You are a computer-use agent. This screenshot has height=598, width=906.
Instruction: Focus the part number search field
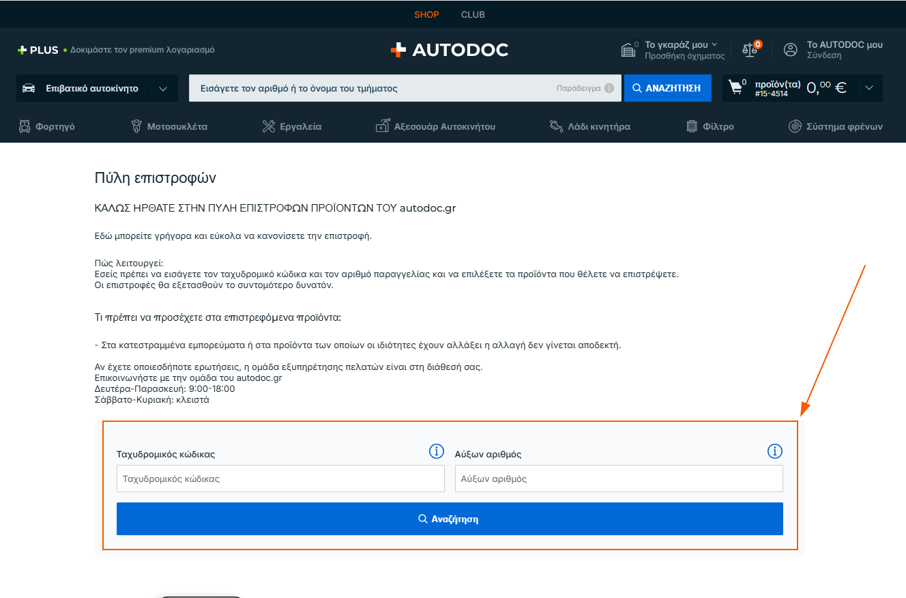tap(405, 88)
